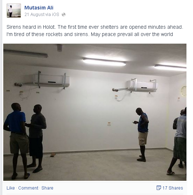Comment on the shelter post

28,188
